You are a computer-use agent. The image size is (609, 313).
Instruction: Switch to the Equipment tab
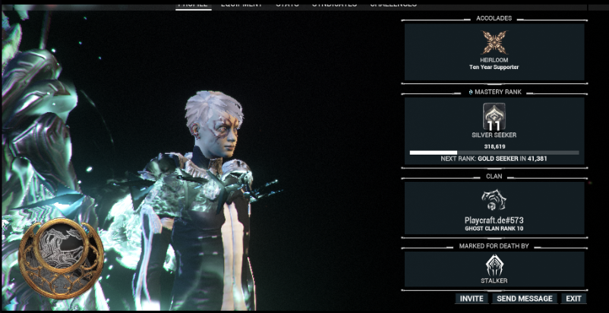pos(241,4)
